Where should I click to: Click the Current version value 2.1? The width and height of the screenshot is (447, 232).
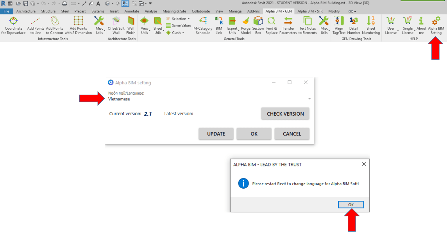pos(148,114)
